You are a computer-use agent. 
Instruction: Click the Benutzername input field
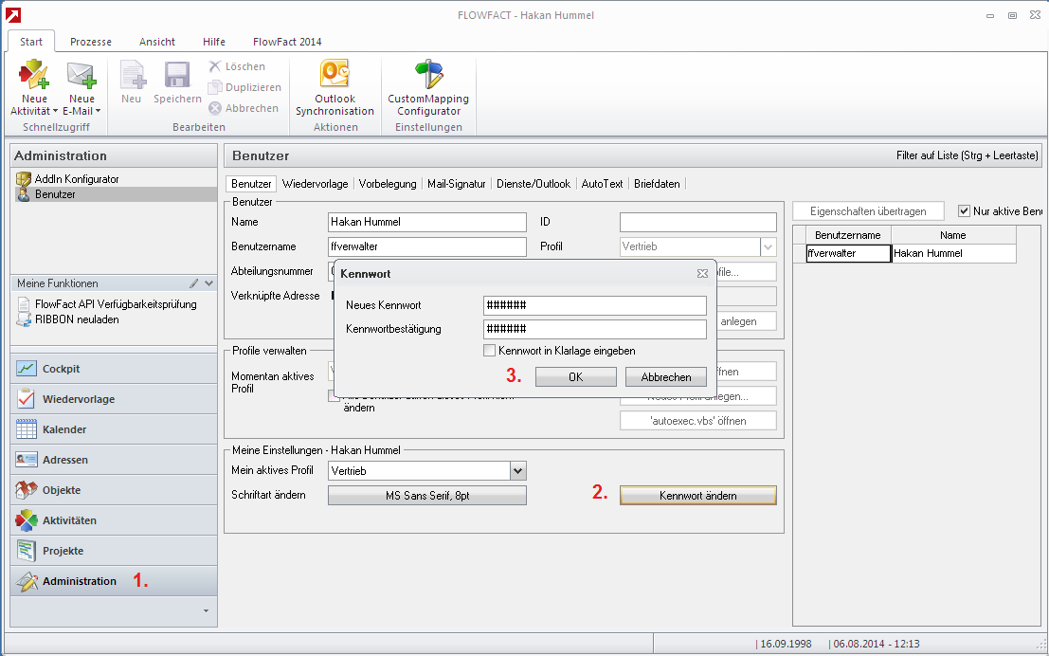tap(427, 246)
